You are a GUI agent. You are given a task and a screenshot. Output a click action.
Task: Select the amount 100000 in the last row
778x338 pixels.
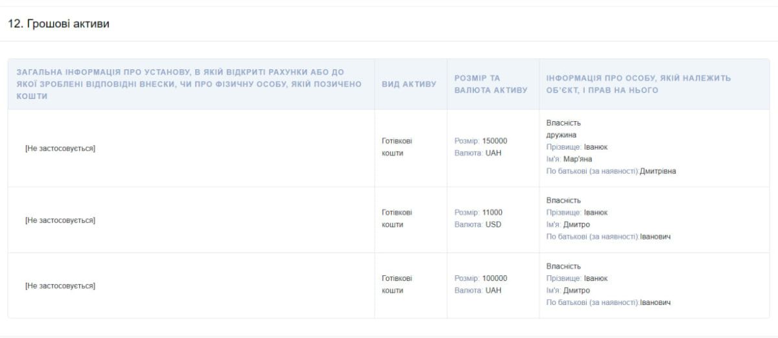(495, 278)
